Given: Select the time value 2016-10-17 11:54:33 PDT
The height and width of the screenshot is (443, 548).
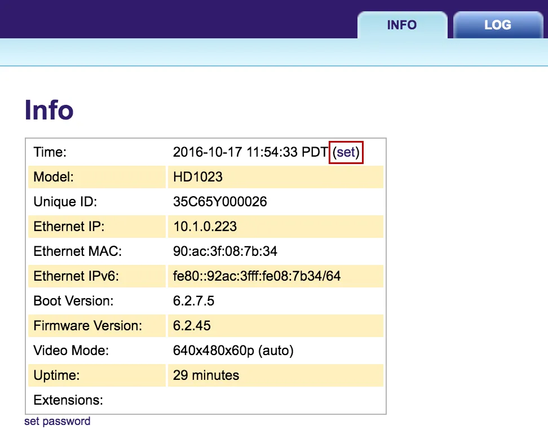Looking at the screenshot, I should coord(250,152).
